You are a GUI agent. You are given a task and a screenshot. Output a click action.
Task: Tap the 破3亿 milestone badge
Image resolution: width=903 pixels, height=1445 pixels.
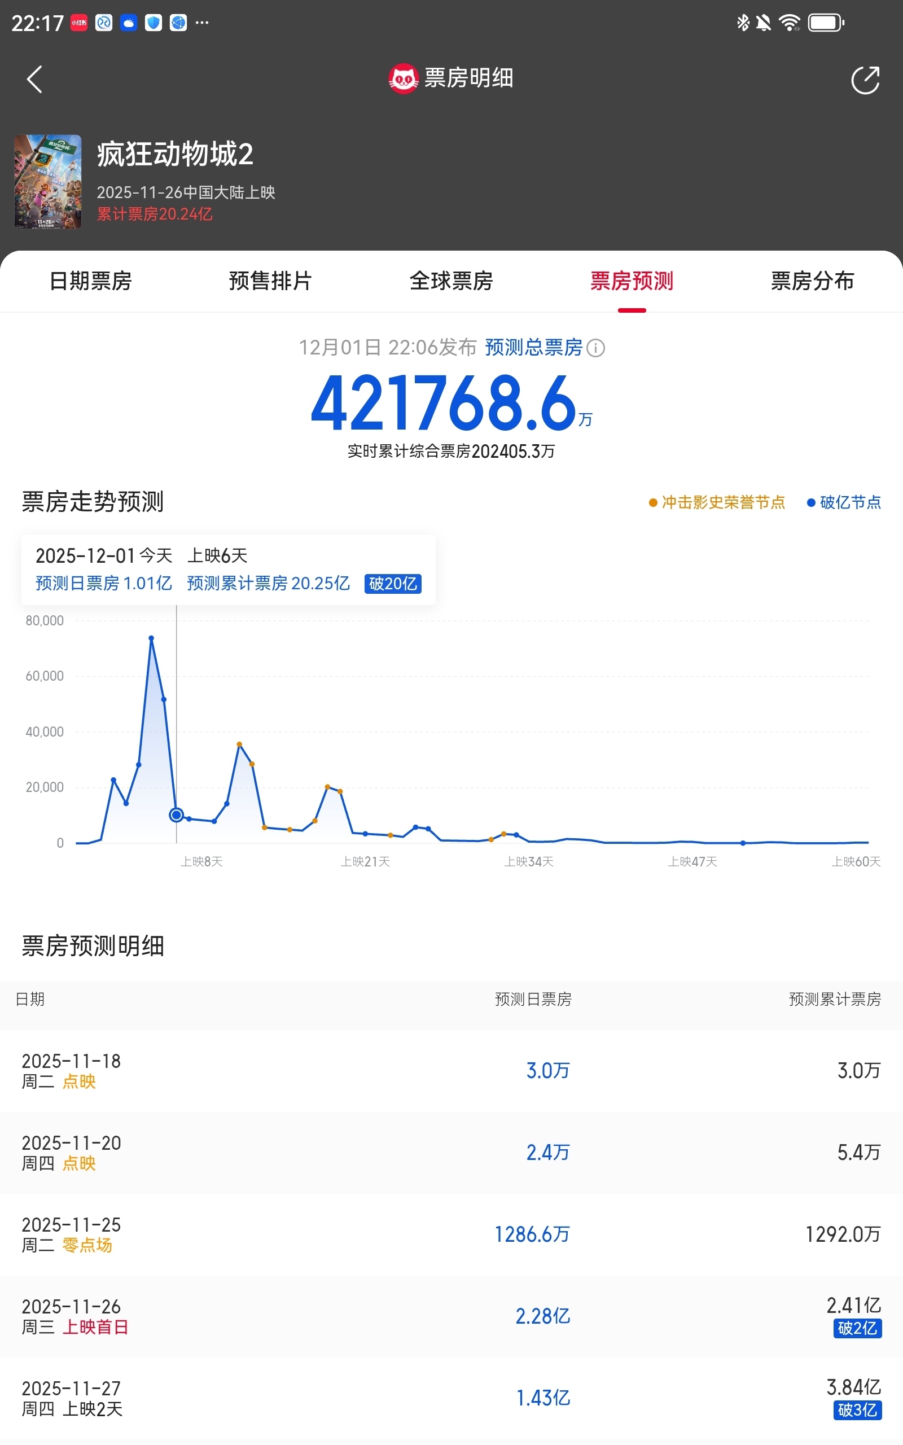858,1410
